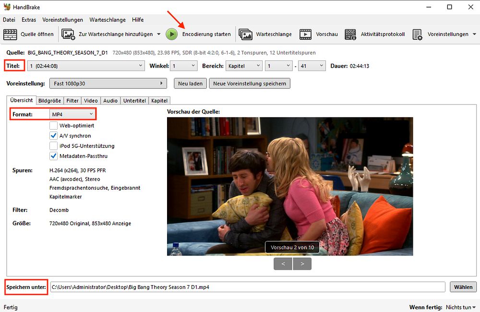Click Neue Voreinstellung speichern button

(x=250, y=84)
